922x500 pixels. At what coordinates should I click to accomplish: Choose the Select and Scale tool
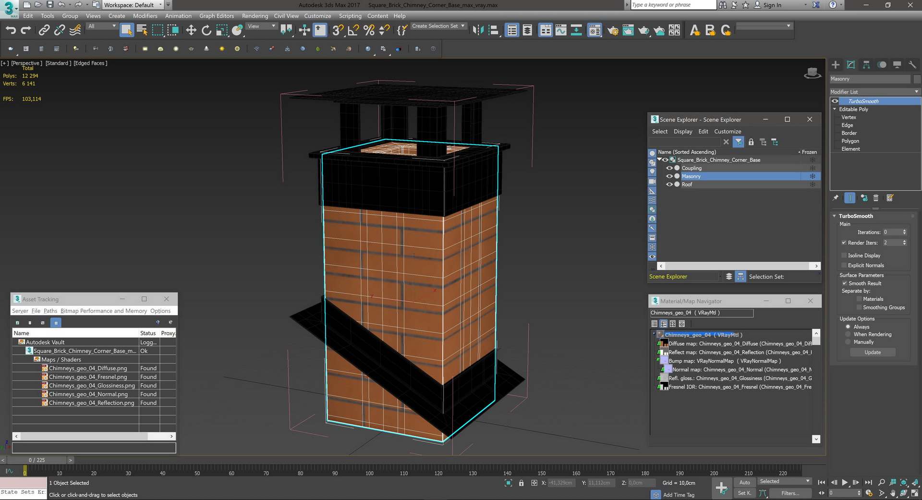coord(222,30)
